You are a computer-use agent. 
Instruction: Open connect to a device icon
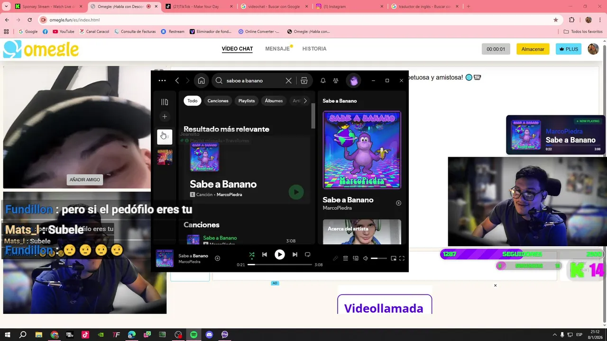click(x=356, y=258)
